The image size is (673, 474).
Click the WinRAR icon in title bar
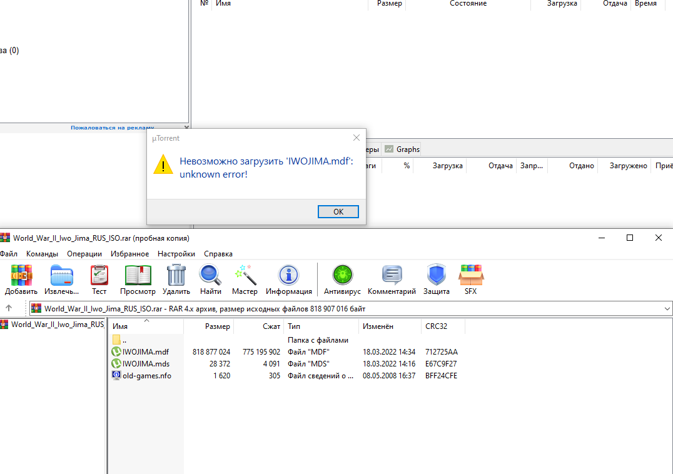pos(5,238)
